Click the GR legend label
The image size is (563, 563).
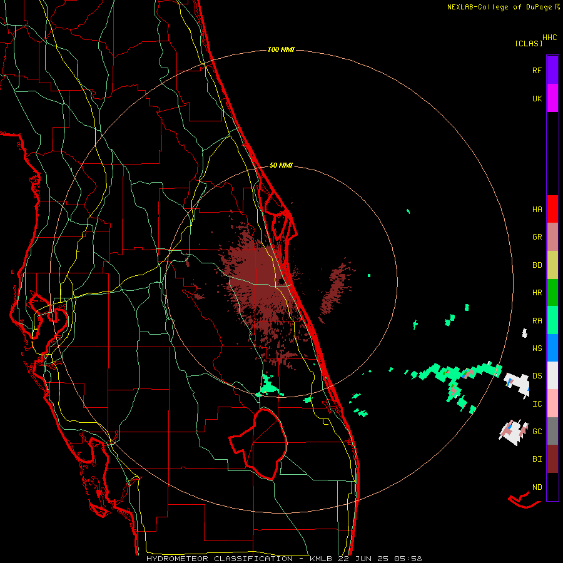pyautogui.click(x=537, y=237)
